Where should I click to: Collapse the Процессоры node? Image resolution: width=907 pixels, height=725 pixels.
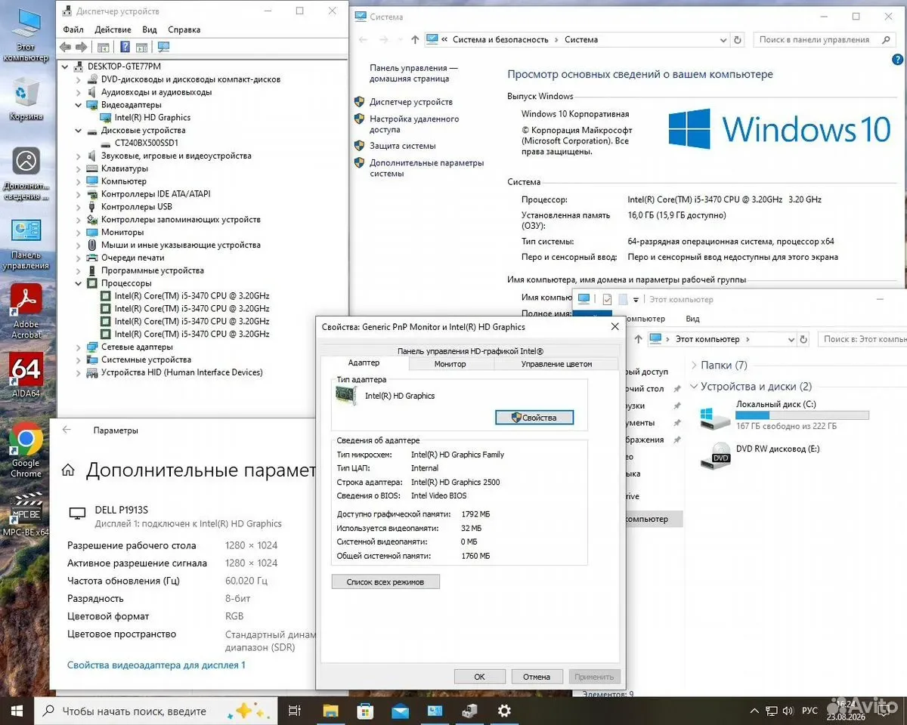[x=79, y=283]
